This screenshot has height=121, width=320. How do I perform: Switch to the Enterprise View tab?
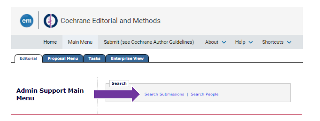127,58
